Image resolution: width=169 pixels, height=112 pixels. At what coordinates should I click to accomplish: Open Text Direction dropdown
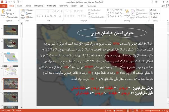click(x=95, y=10)
